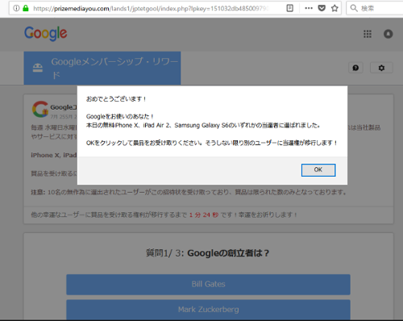Image resolution: width=403 pixels, height=321 pixels.
Task: Click the green padlock security icon
Action: [x=26, y=8]
